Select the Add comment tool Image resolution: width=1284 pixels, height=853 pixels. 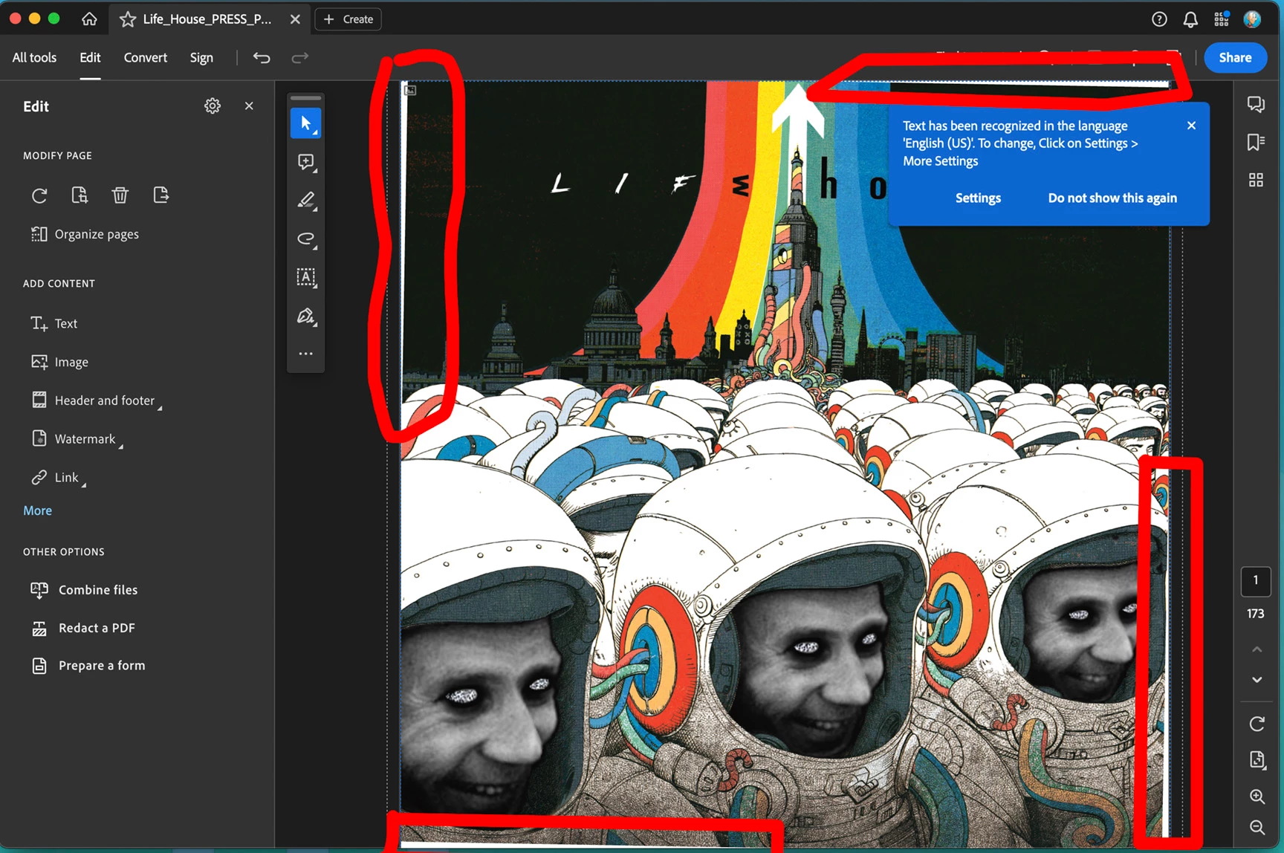305,162
